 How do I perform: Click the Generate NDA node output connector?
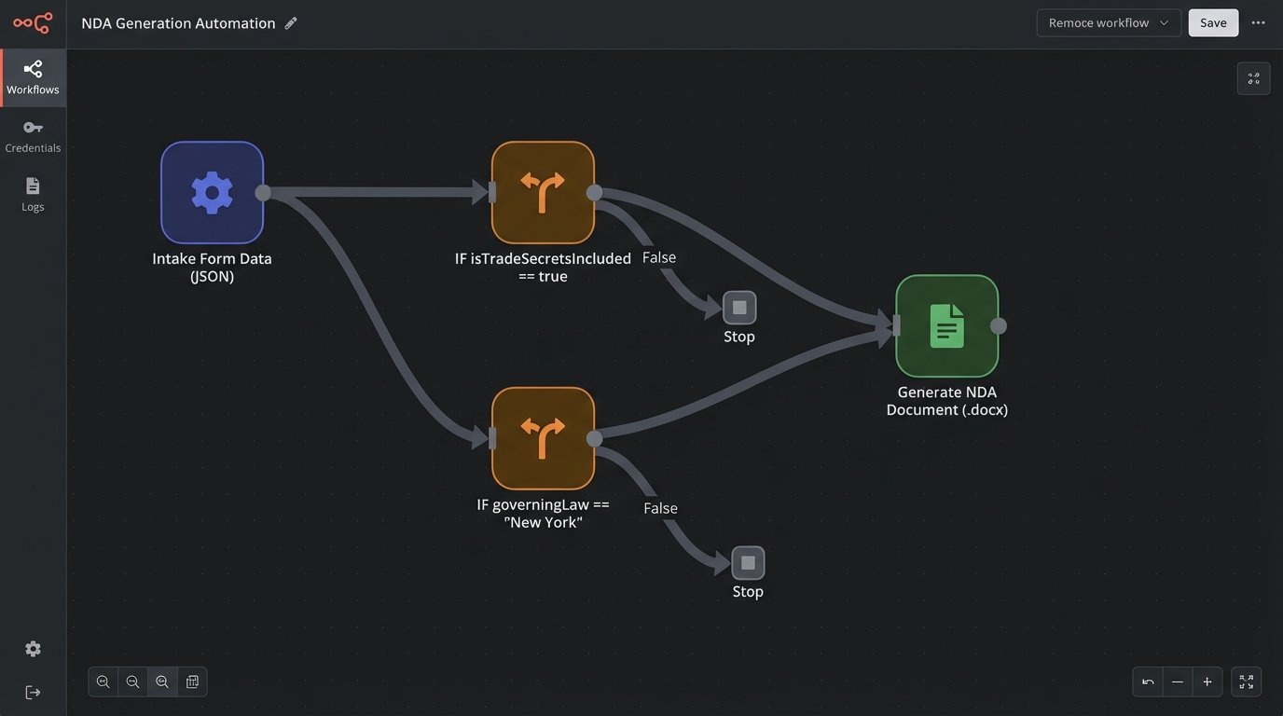[x=998, y=325]
